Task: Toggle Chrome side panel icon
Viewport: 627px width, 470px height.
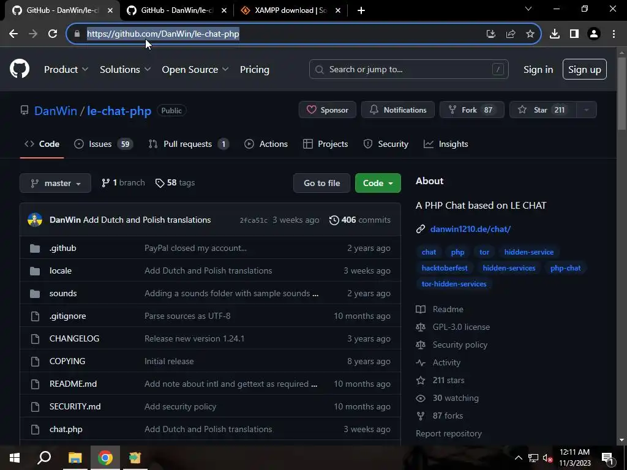Action: pyautogui.click(x=574, y=34)
